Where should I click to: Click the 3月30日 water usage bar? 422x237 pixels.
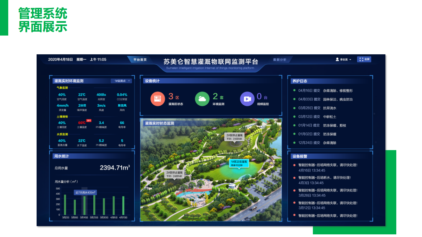[104, 206]
